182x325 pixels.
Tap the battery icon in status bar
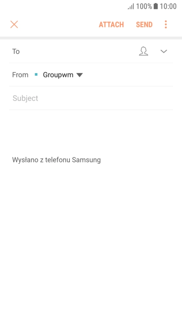tap(155, 6)
